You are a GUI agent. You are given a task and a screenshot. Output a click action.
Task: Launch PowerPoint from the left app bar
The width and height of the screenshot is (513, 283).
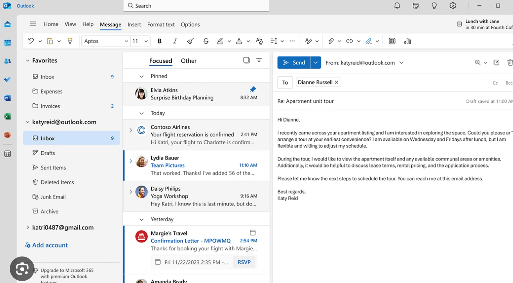7,135
